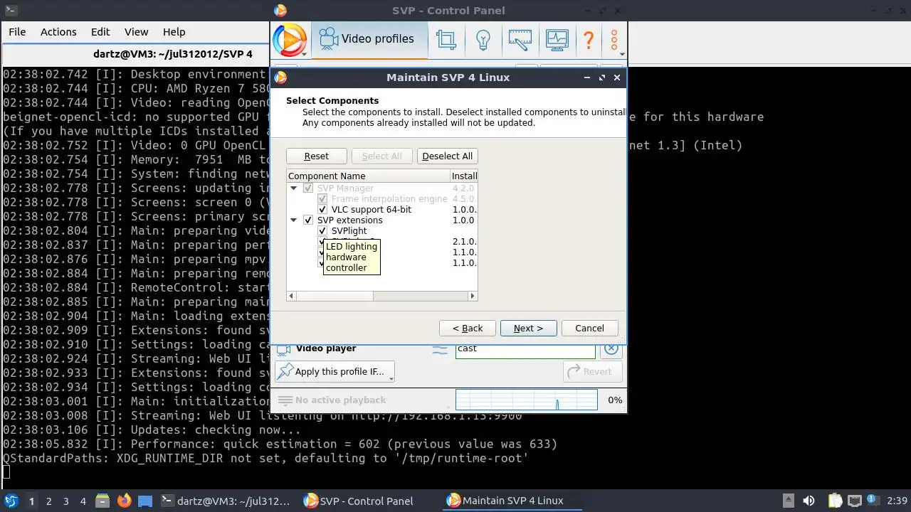Click the Reset button

[317, 156]
